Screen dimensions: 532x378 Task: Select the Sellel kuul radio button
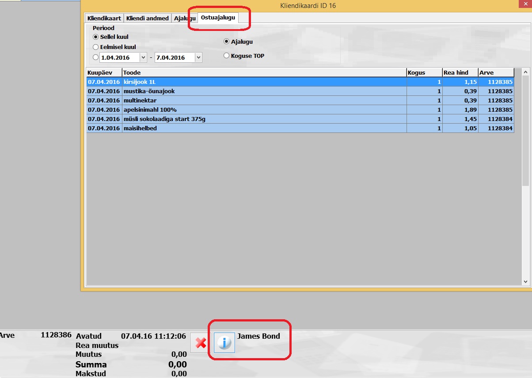(95, 37)
